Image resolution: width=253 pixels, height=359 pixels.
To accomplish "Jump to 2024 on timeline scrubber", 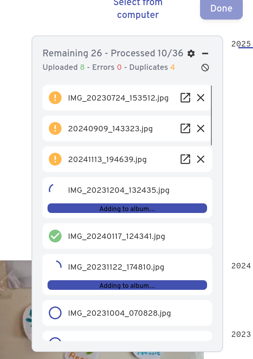I will [241, 266].
